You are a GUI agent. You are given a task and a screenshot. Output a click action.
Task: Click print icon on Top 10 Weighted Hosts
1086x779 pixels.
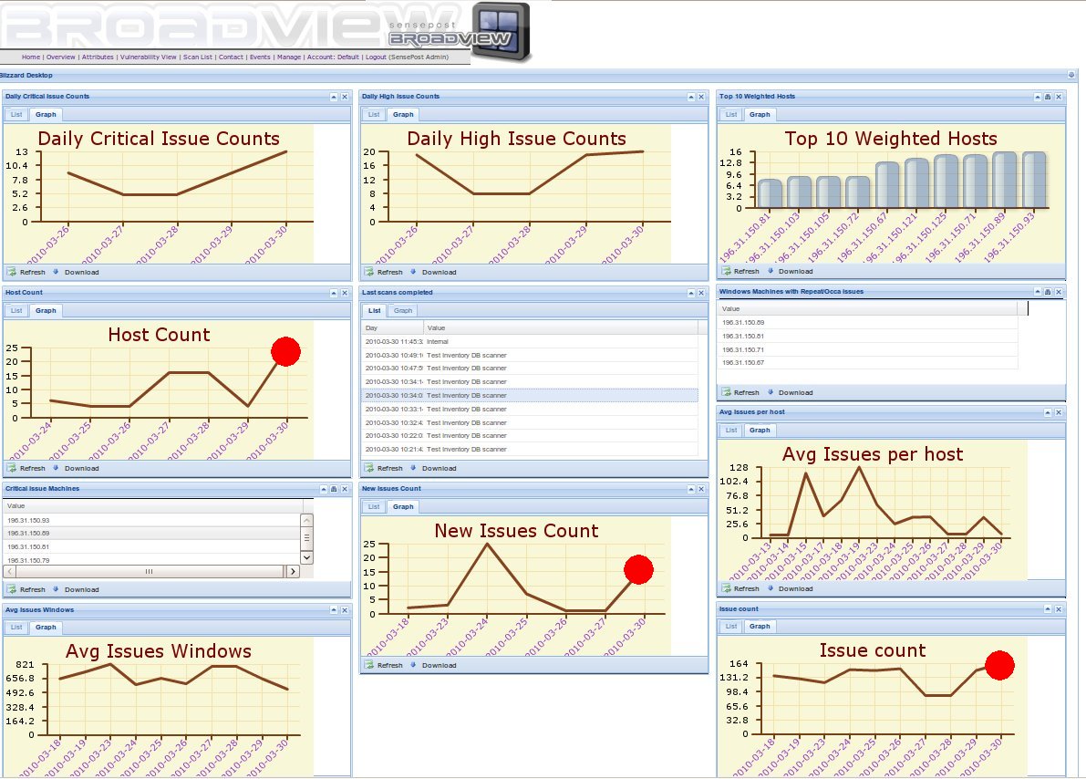point(1048,96)
